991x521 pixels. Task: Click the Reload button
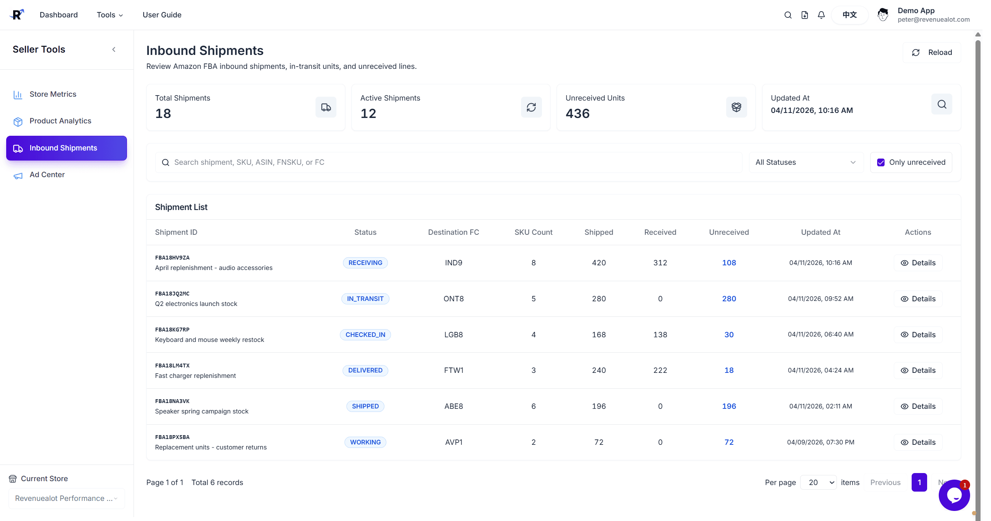click(x=932, y=53)
